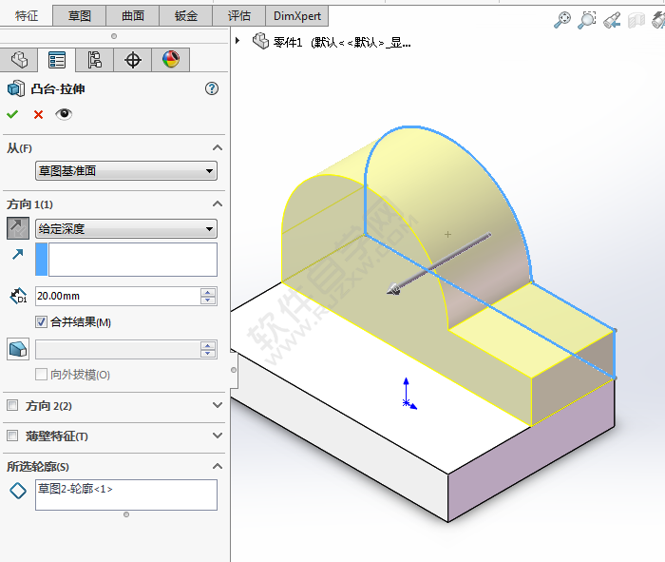Image resolution: width=665 pixels, height=562 pixels.
Task: Collapse the 所选轮廓(S) section
Action: point(218,466)
